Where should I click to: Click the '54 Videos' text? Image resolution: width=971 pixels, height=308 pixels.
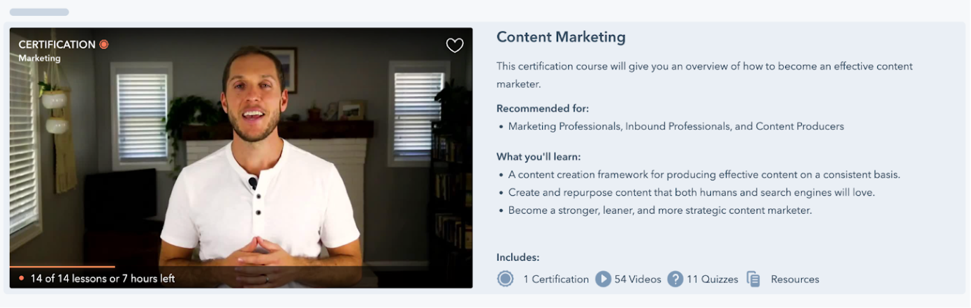(638, 279)
